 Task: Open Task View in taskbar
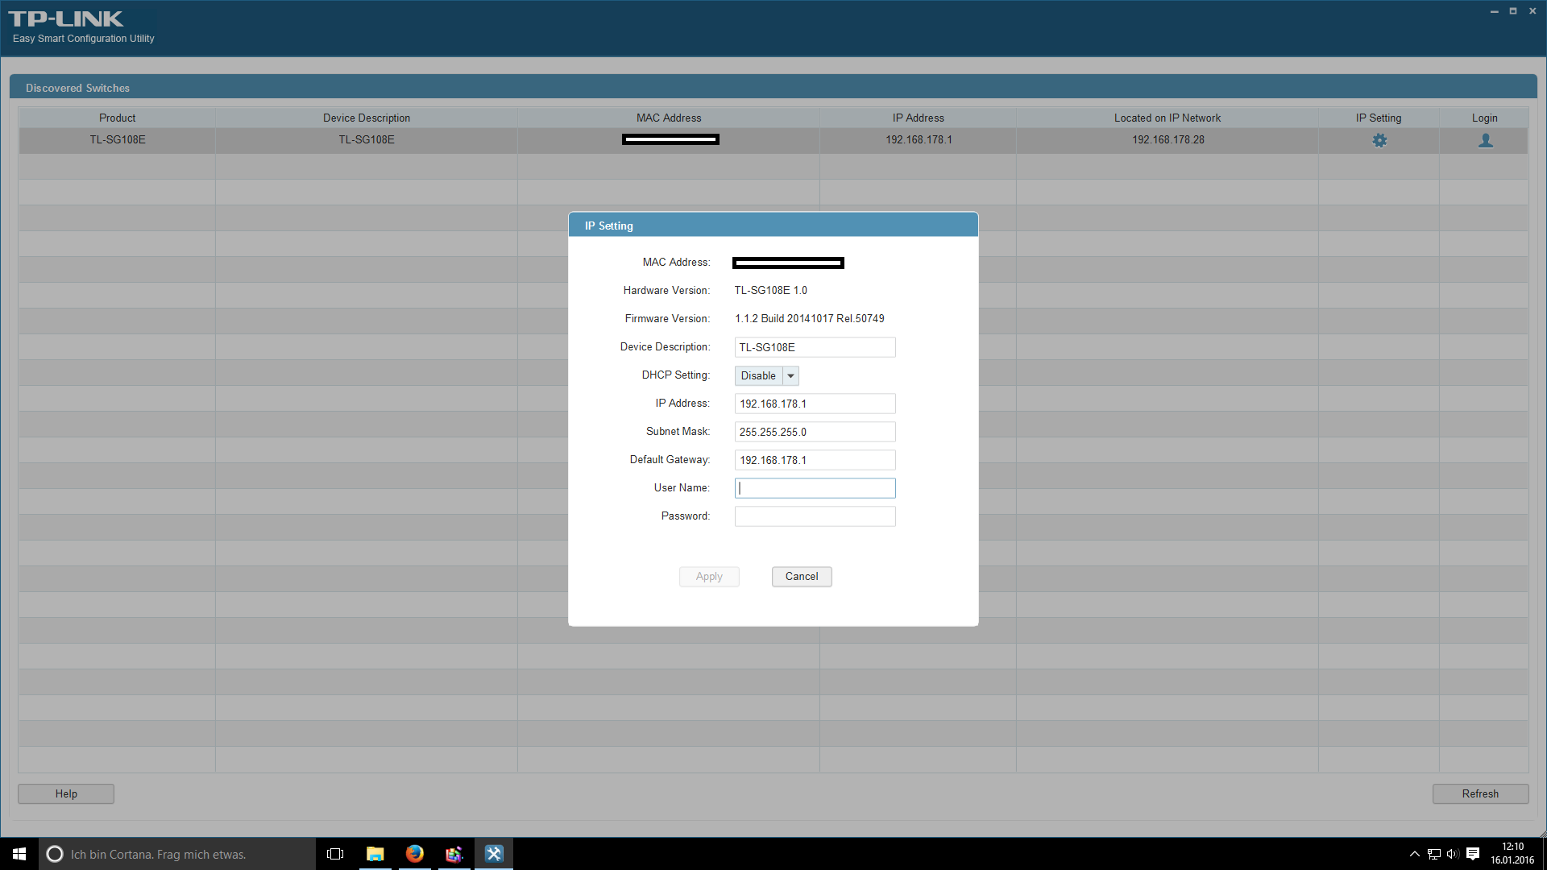[x=335, y=854]
